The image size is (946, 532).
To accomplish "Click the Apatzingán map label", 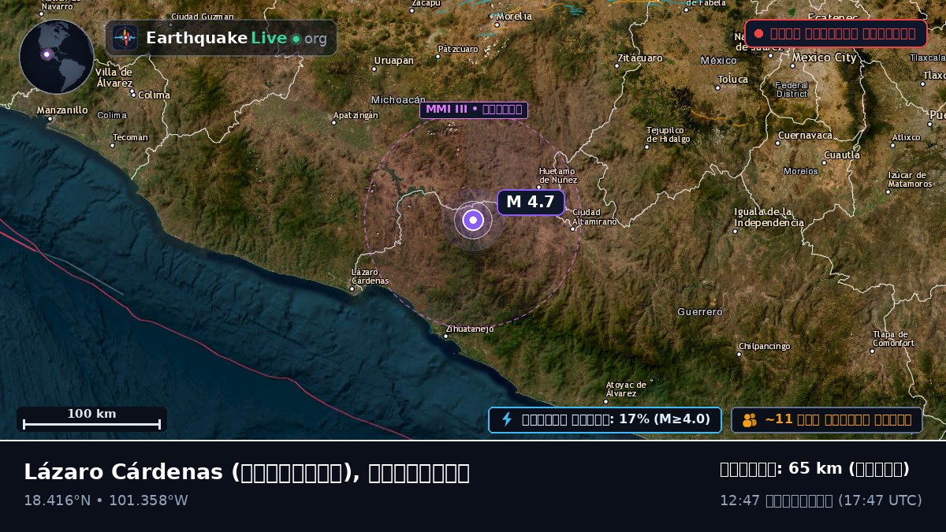I will pyautogui.click(x=356, y=115).
